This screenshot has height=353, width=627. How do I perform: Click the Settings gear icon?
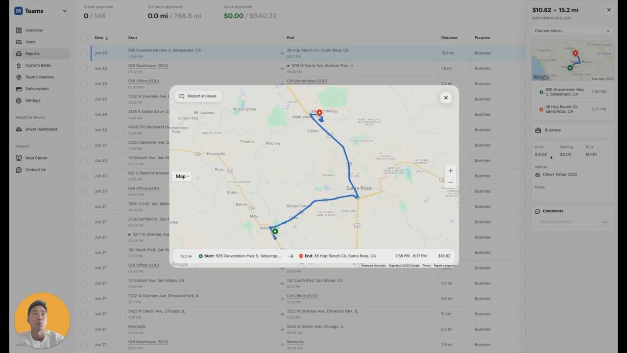(19, 101)
